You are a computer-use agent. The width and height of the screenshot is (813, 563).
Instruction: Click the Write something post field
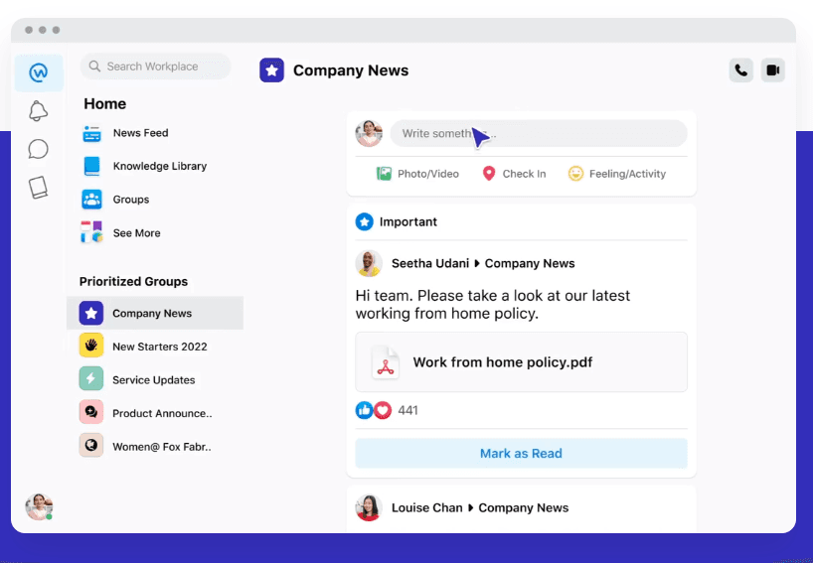coord(539,134)
